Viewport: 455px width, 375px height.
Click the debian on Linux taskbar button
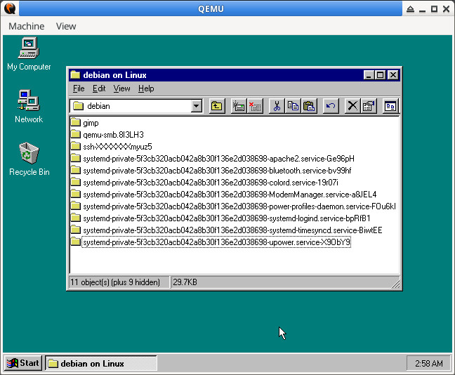click(101, 363)
